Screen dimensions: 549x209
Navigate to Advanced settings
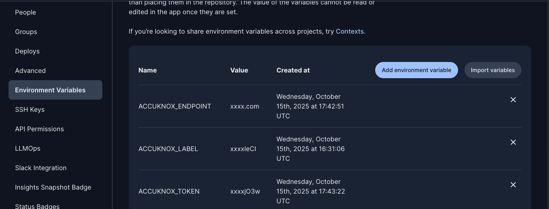pyautogui.click(x=30, y=70)
